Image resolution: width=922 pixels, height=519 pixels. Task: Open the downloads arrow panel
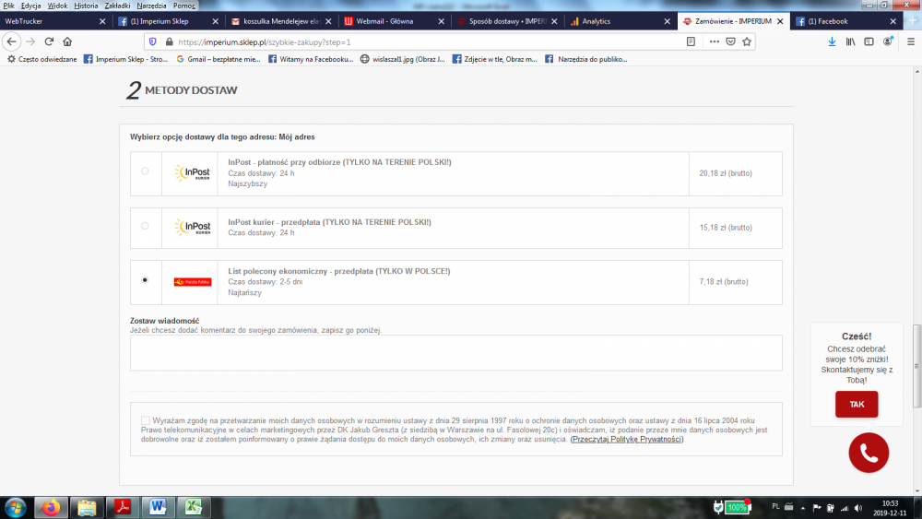pos(832,41)
